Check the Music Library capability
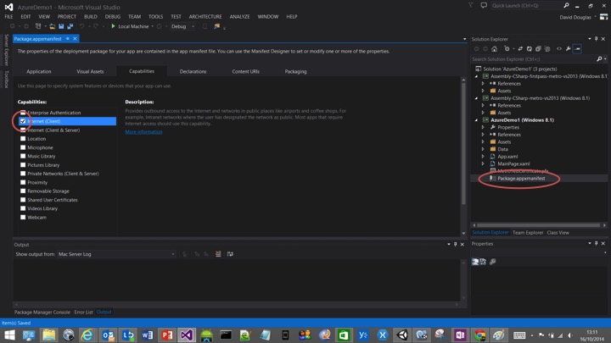This screenshot has height=343, width=611. (23, 156)
